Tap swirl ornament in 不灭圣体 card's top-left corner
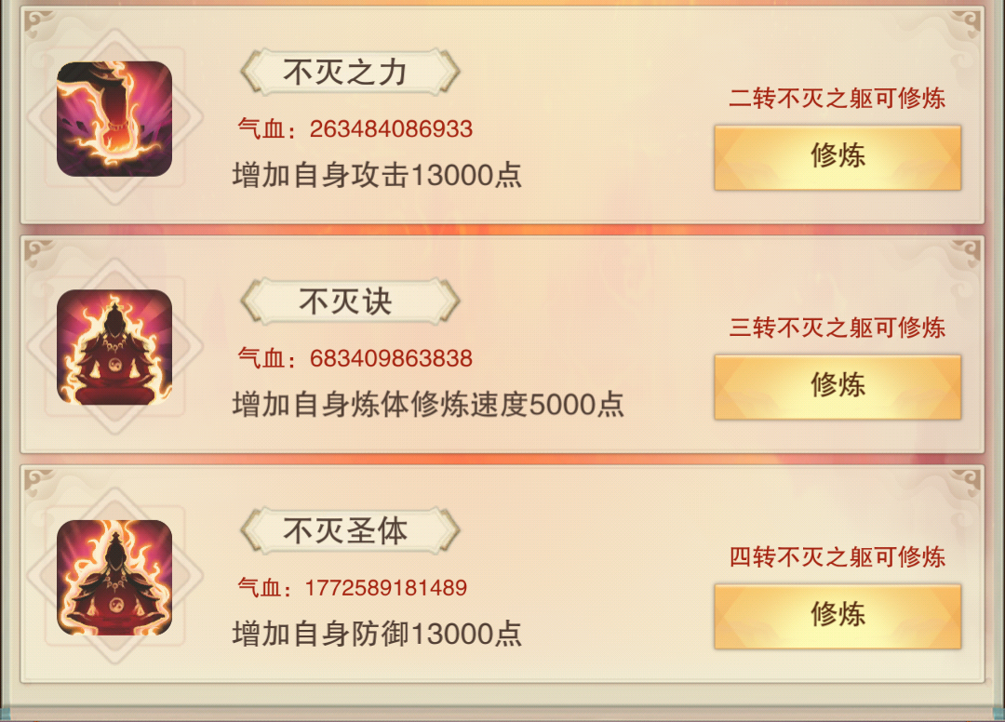 40,483
